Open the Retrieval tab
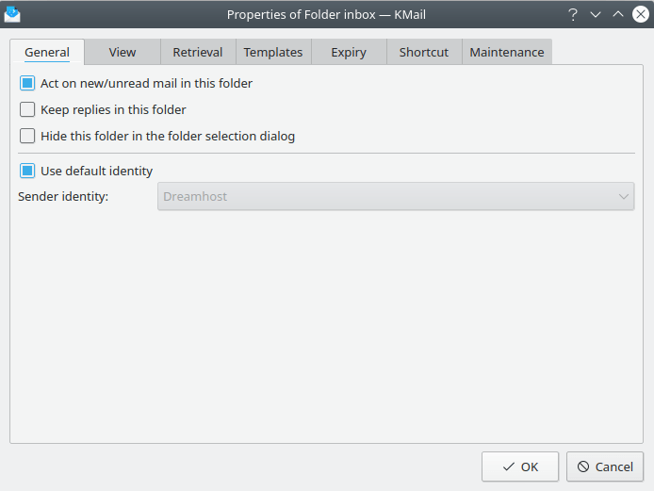 198,52
